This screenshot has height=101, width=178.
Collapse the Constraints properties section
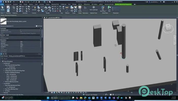[x=40, y=28]
